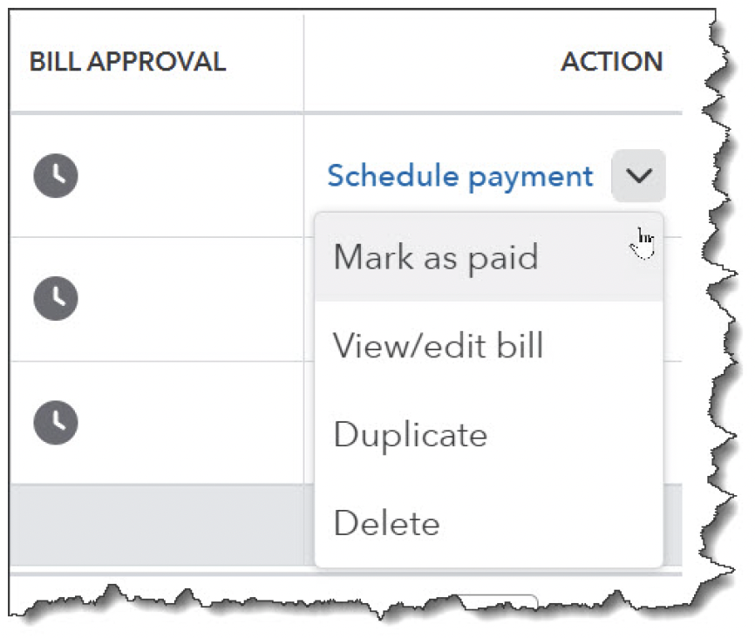Image resolution: width=755 pixels, height=638 pixels.
Task: Click the empty header space left of ACTION
Action: click(x=436, y=62)
